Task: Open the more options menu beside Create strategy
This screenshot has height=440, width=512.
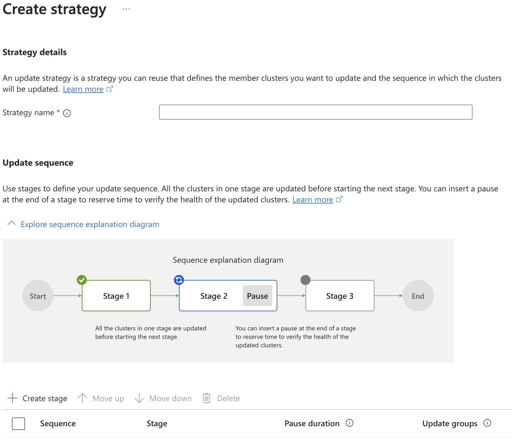Action: [x=126, y=9]
